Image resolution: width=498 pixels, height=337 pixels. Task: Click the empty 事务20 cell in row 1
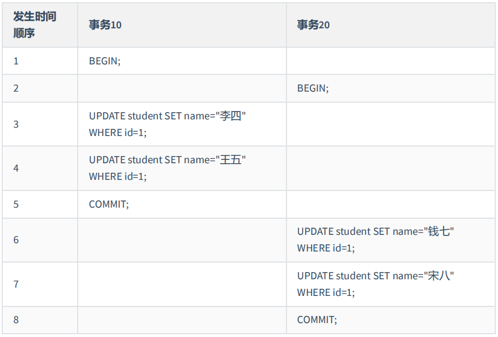(391, 61)
